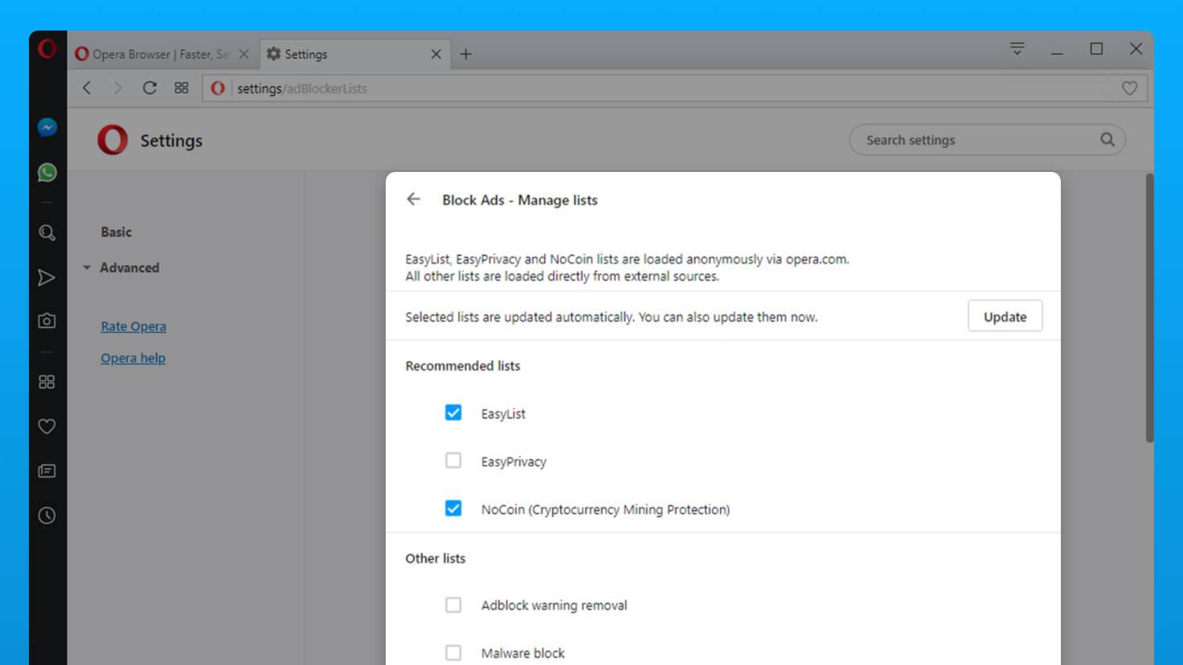1183x665 pixels.
Task: Open WhatsApp in the sidebar
Action: (x=47, y=173)
